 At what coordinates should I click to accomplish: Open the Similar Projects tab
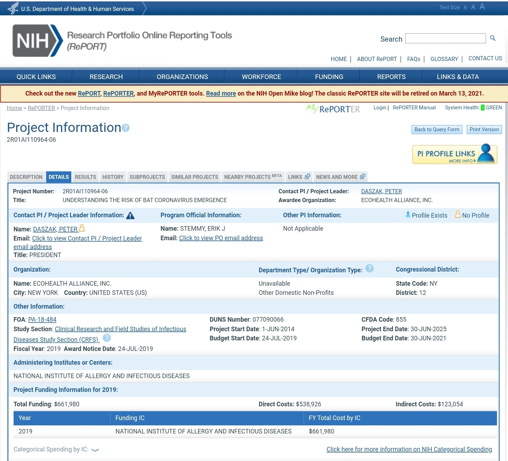coord(195,177)
